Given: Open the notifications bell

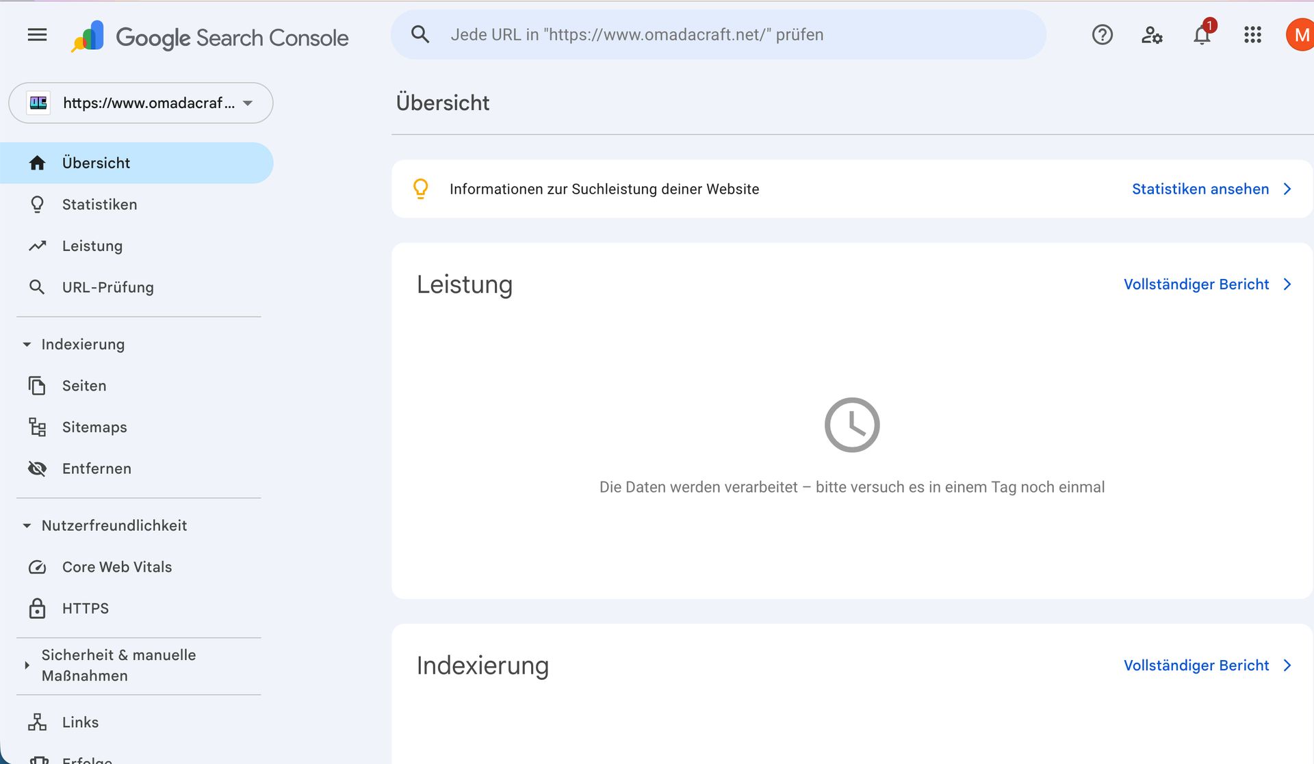Looking at the screenshot, I should coord(1202,35).
